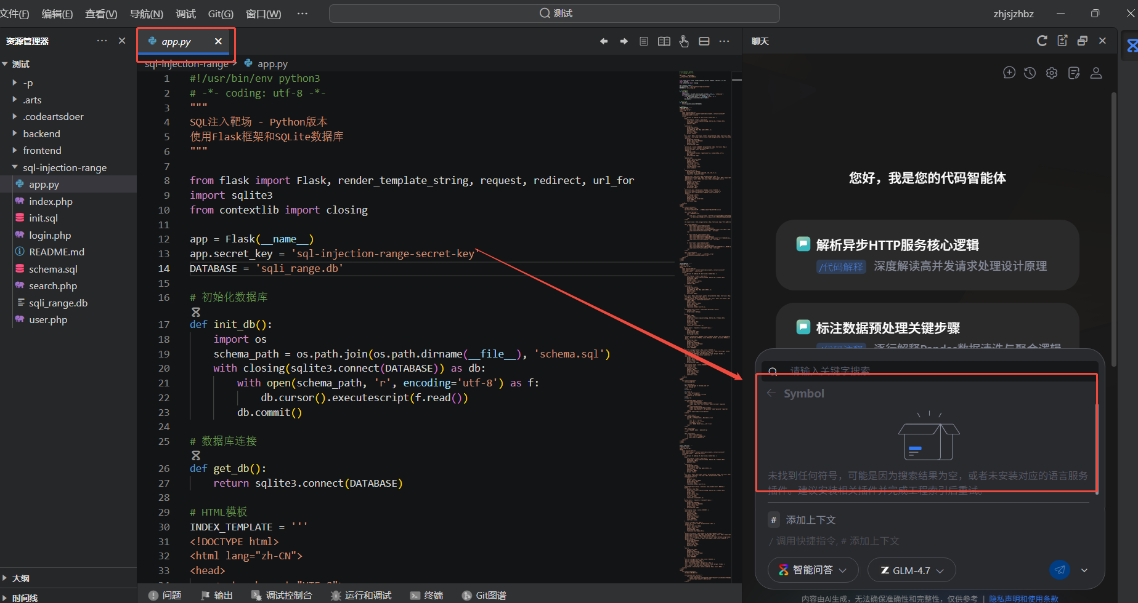Click the split editor layout icon
The image size is (1138, 603).
[x=704, y=41]
